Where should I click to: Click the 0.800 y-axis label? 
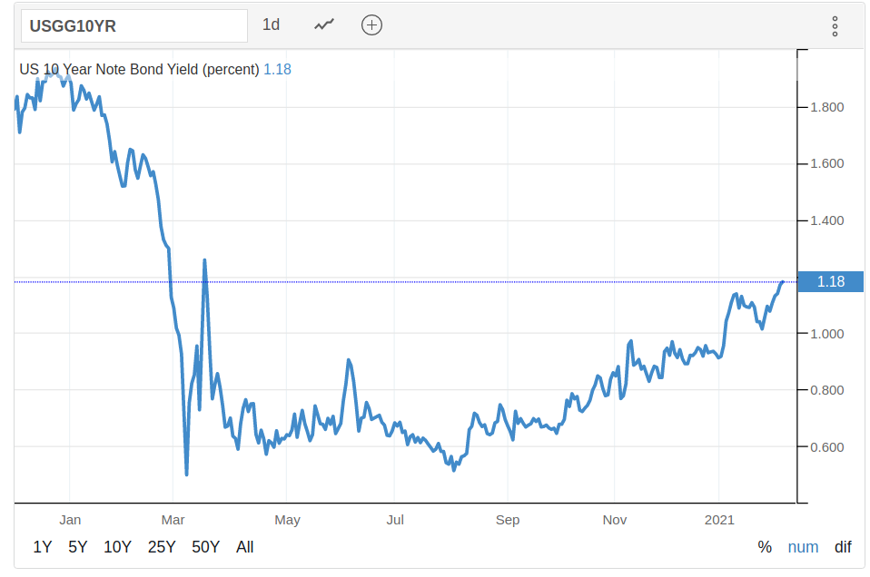click(x=826, y=390)
